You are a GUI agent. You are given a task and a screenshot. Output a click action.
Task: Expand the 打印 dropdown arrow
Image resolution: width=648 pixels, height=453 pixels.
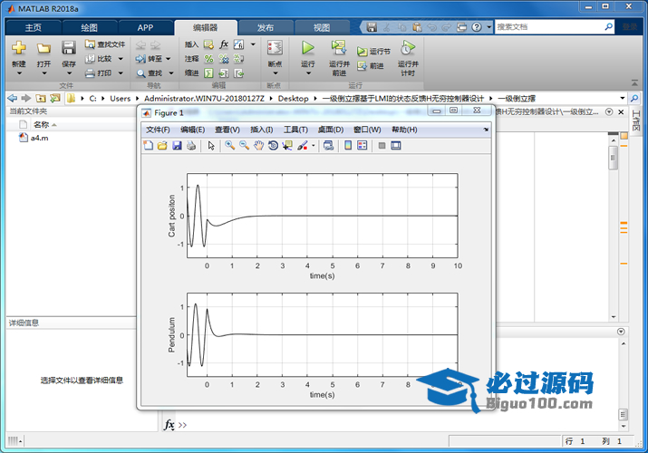[x=121, y=73]
